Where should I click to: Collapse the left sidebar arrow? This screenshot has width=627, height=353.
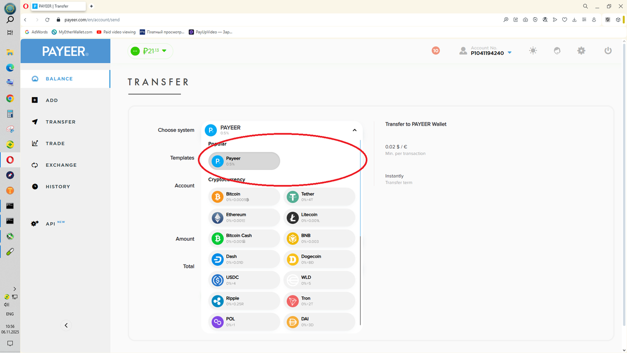point(66,325)
